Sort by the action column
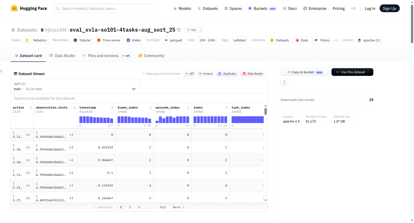The width and height of the screenshot is (414, 223). pos(31,107)
